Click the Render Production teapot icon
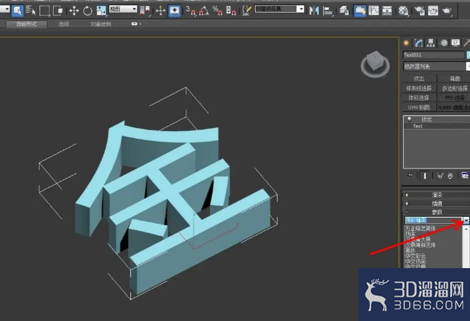Viewport: 470px width, 321px height. tap(447, 11)
